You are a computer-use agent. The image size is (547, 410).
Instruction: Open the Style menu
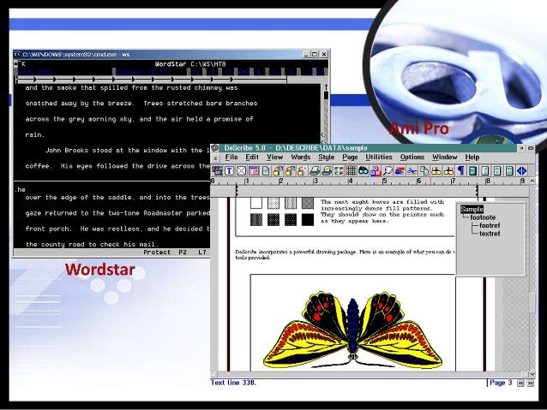point(327,157)
